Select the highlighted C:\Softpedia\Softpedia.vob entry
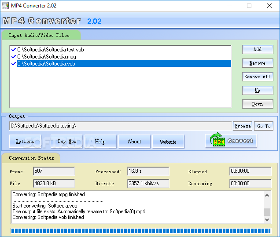Viewport: 280px width, 237px height. coord(124,64)
